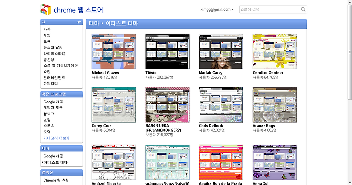Open 블로그 extensions category
This screenshot has width=352, height=185.
tap(49, 114)
